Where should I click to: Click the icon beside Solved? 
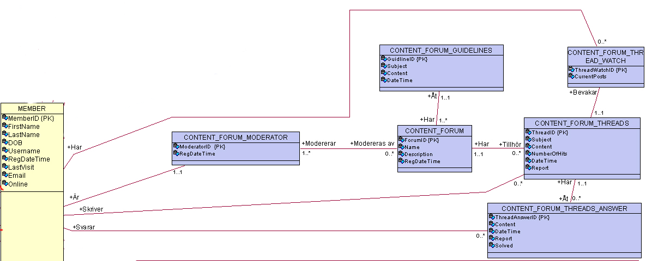pyautogui.click(x=492, y=245)
